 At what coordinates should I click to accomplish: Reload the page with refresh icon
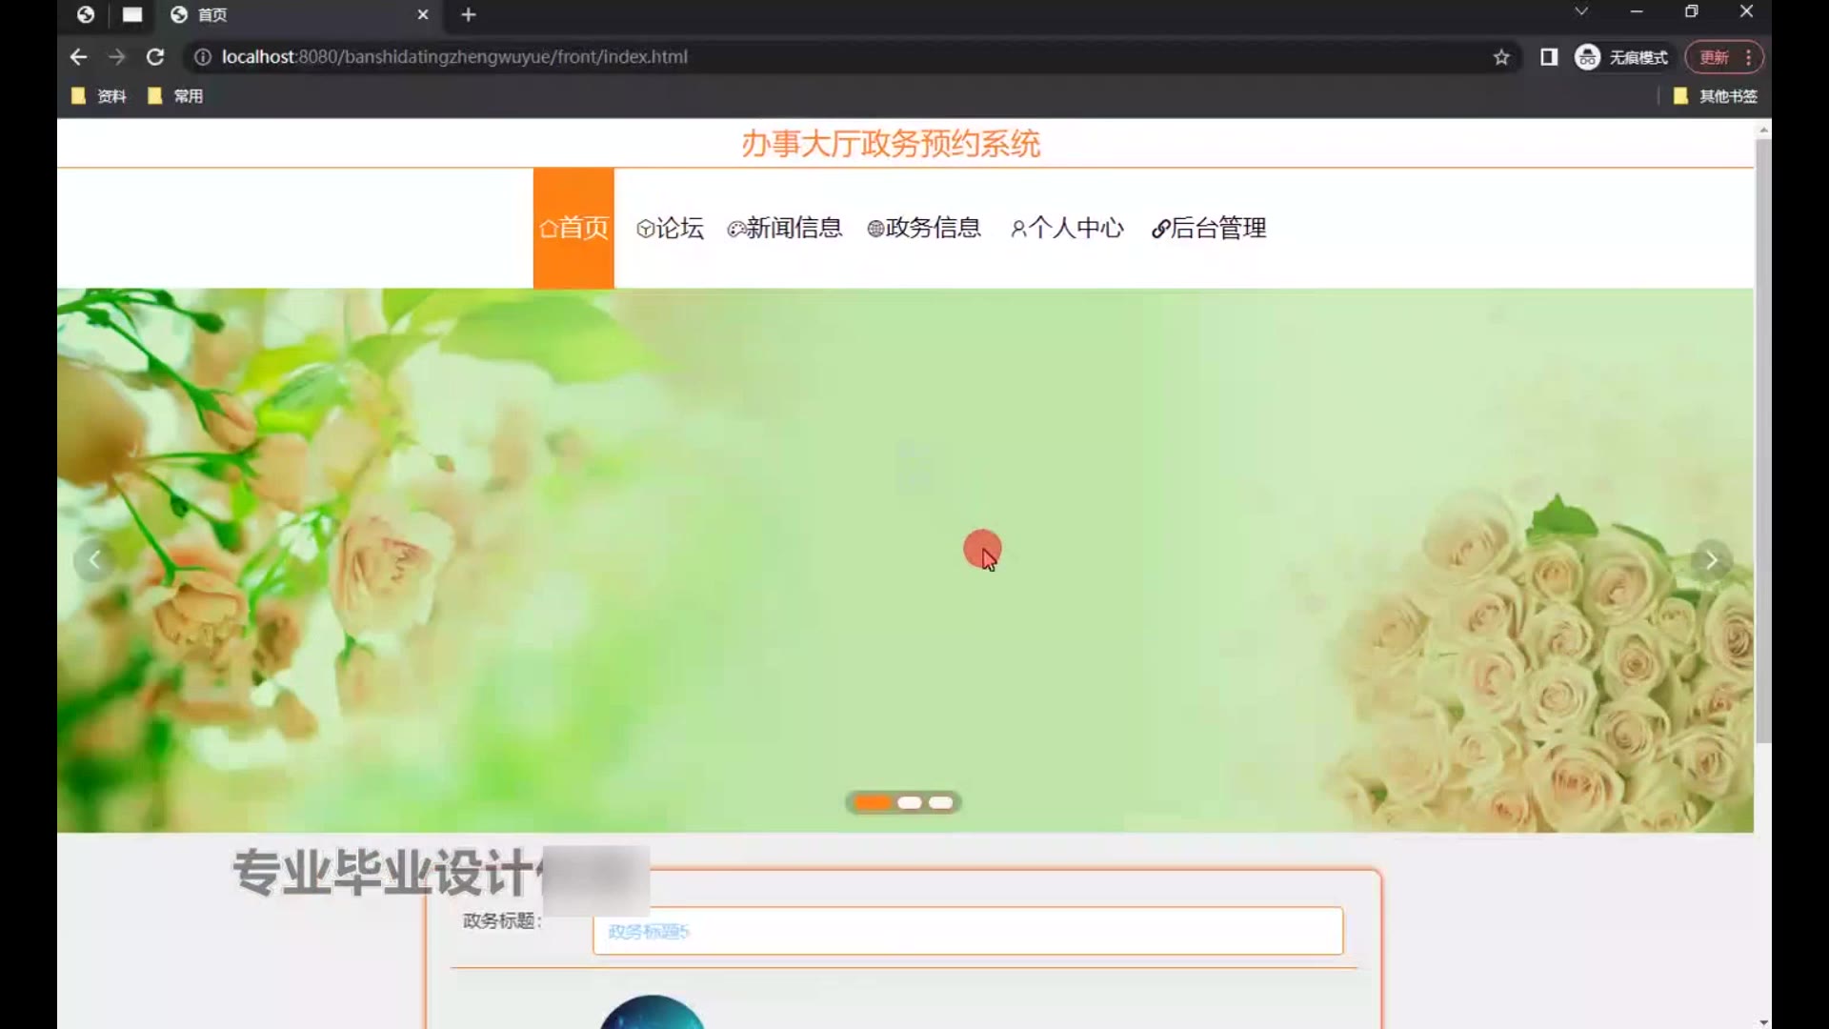(x=155, y=57)
